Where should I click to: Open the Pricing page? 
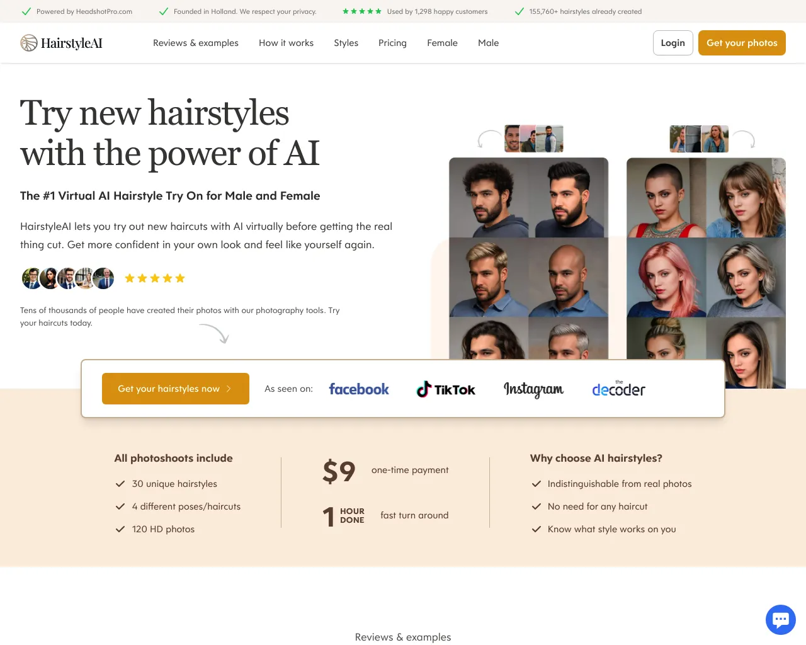[392, 43]
